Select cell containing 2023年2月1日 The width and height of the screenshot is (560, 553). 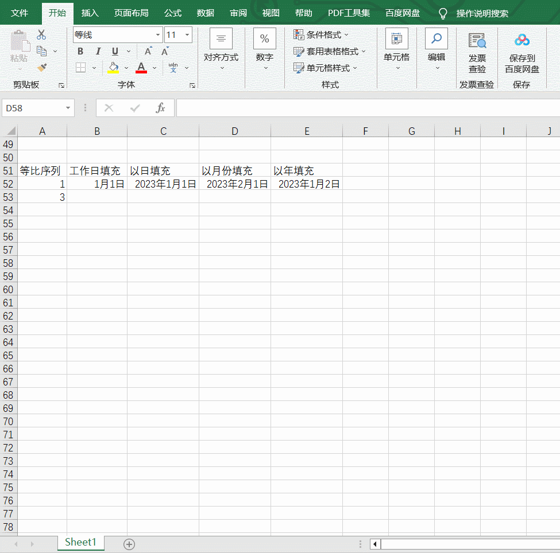click(235, 184)
